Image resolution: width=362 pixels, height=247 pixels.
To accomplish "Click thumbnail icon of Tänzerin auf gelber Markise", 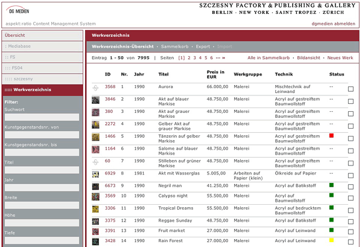I will click(95, 136).
